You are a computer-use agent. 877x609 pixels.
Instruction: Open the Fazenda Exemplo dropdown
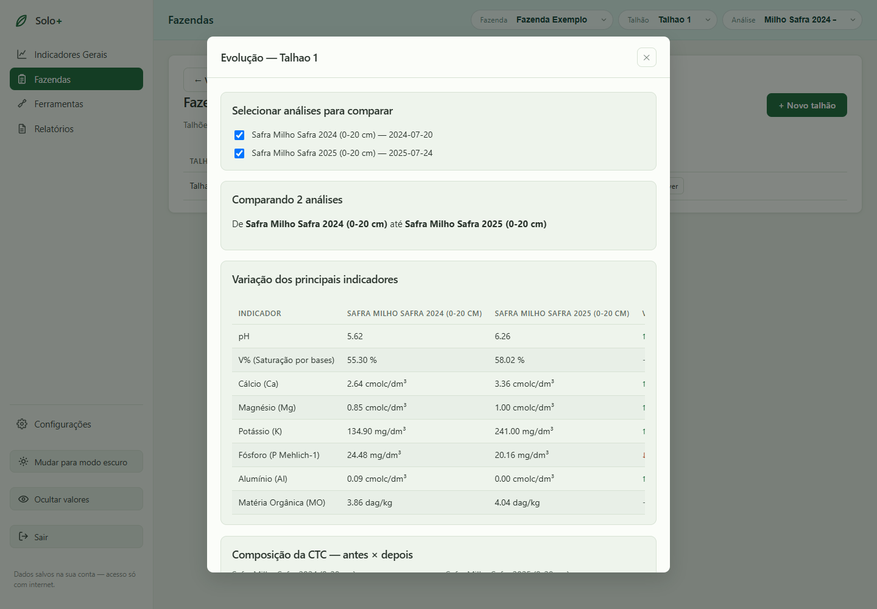[542, 19]
